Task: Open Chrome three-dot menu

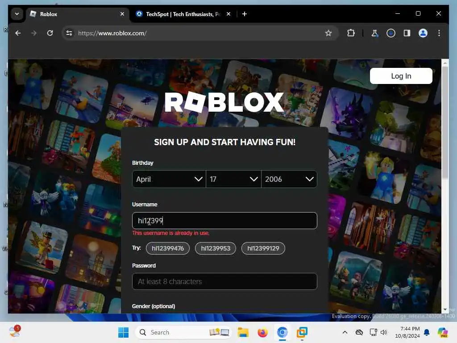Action: pos(439,33)
